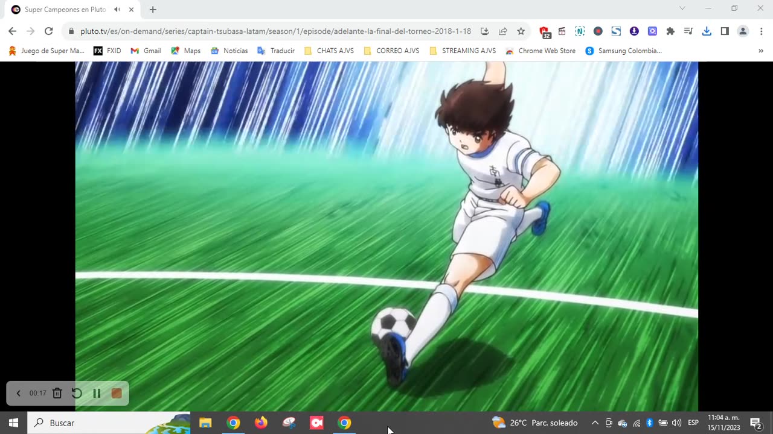Open the green N extension
Viewport: 773px width, 434px height.
[580, 31]
